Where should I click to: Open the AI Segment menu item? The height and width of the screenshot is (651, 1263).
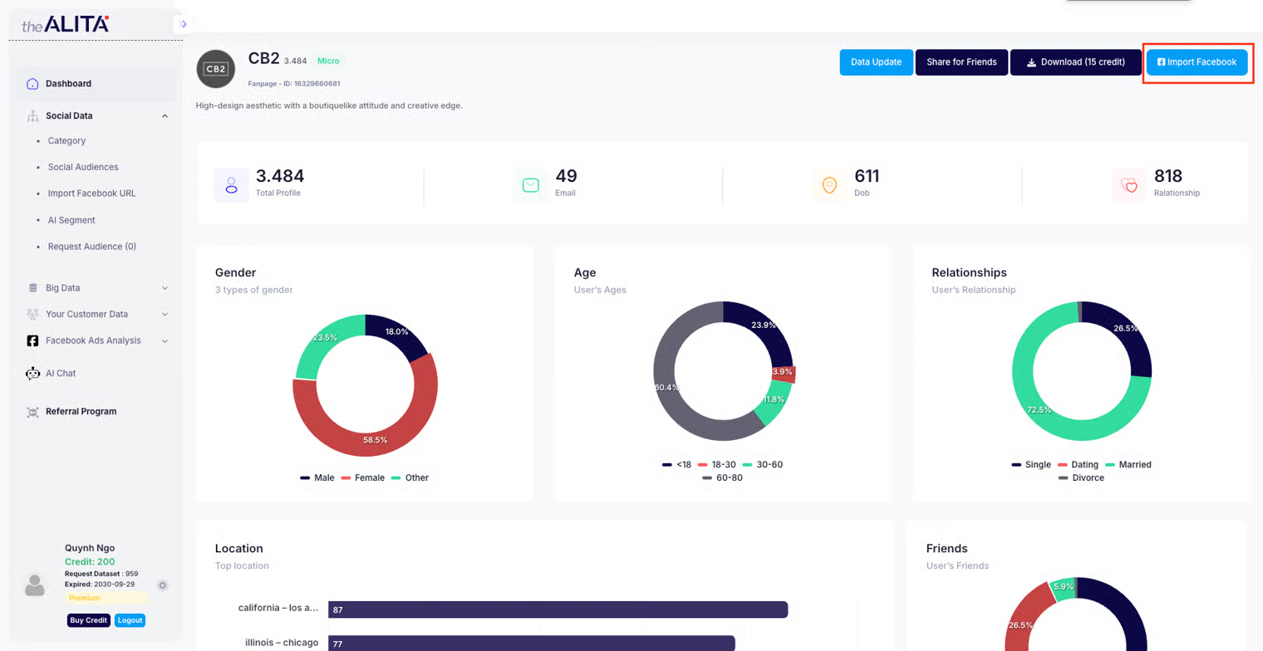coord(71,220)
